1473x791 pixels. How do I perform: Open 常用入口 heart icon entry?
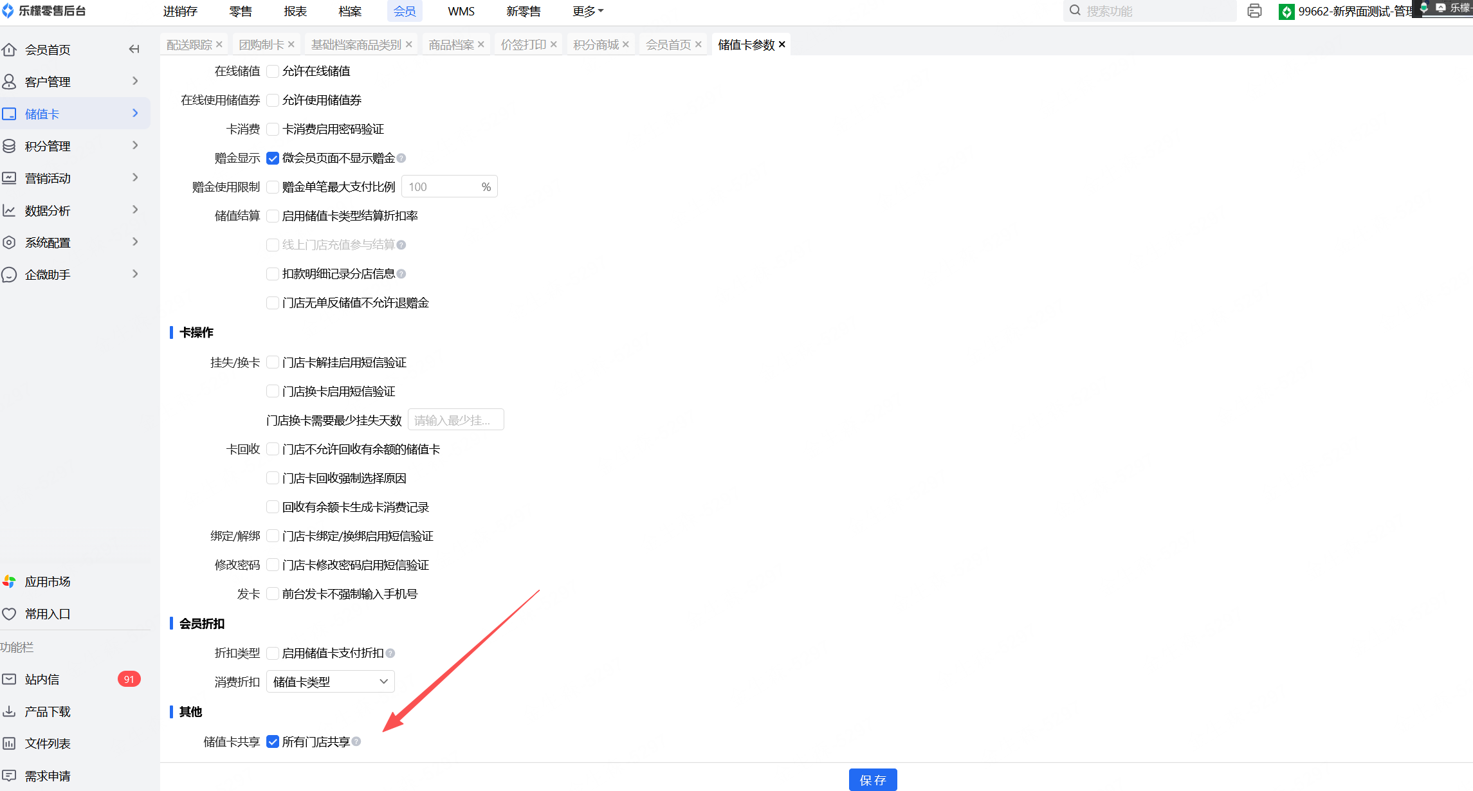[9, 614]
